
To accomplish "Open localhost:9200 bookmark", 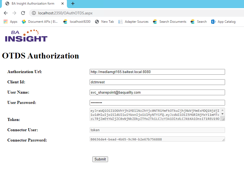I will (x=77, y=22).
